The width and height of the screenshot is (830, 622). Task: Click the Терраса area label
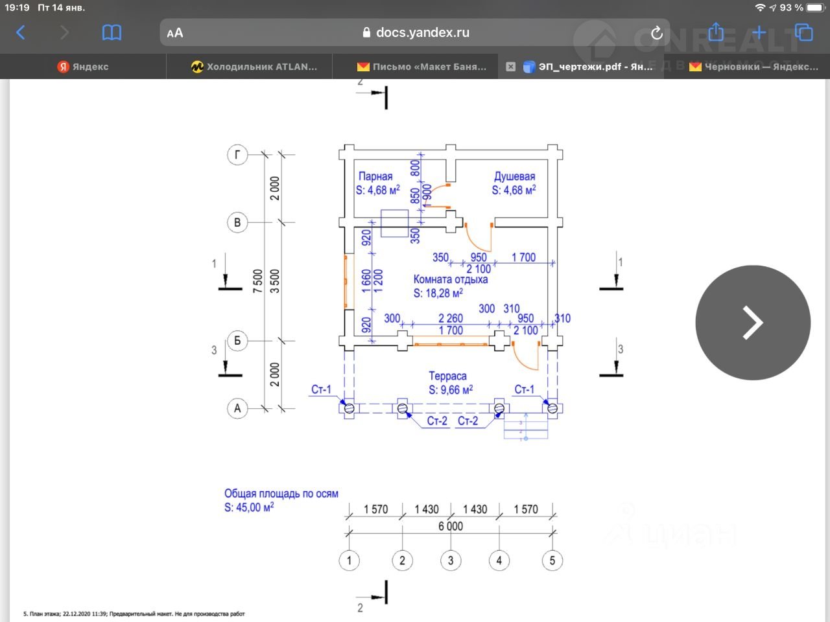(447, 376)
